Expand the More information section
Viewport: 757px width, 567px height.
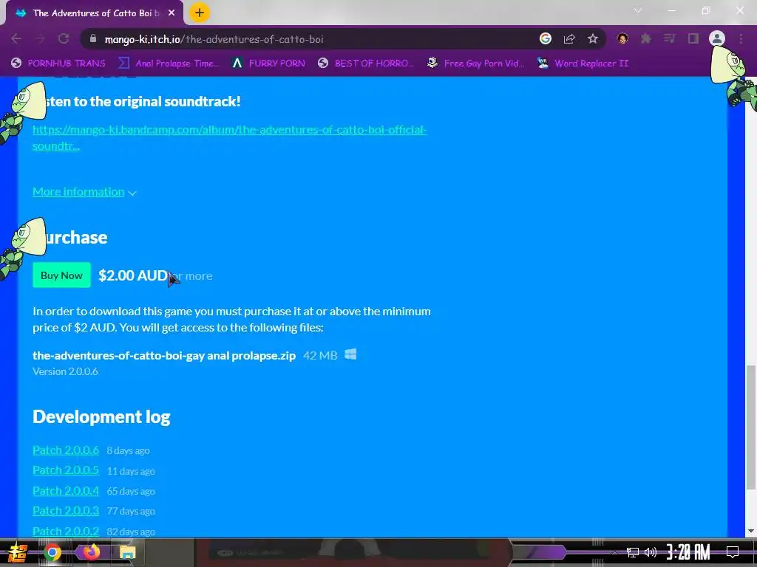tap(84, 192)
